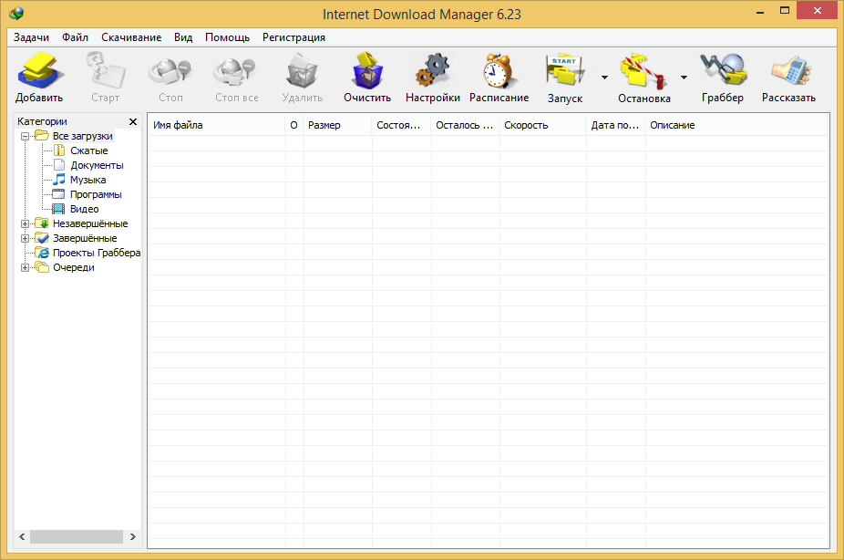This screenshot has width=844, height=560.
Task: Launch the Граббер (Grabber) tool
Action: point(722,71)
